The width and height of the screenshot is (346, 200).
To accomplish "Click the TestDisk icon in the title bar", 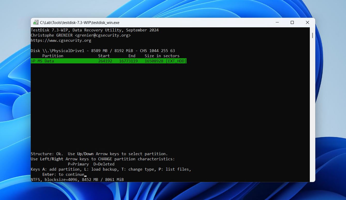I will pos(35,22).
